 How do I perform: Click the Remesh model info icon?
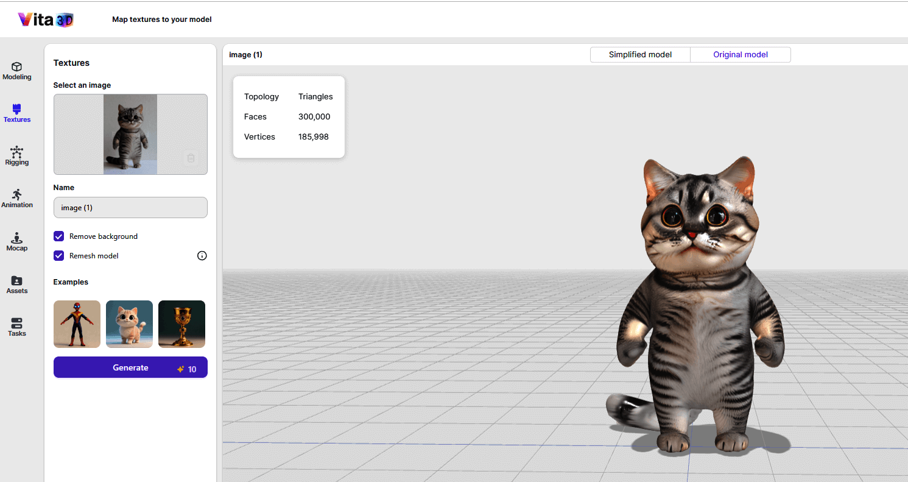click(x=202, y=256)
